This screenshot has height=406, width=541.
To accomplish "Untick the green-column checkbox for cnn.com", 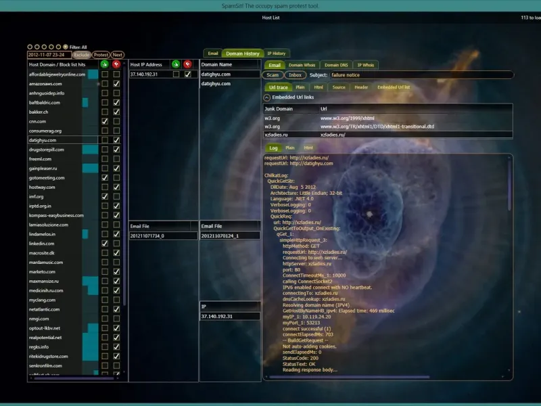I will [x=105, y=121].
